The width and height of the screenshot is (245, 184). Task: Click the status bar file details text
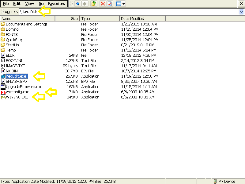coord(58,181)
